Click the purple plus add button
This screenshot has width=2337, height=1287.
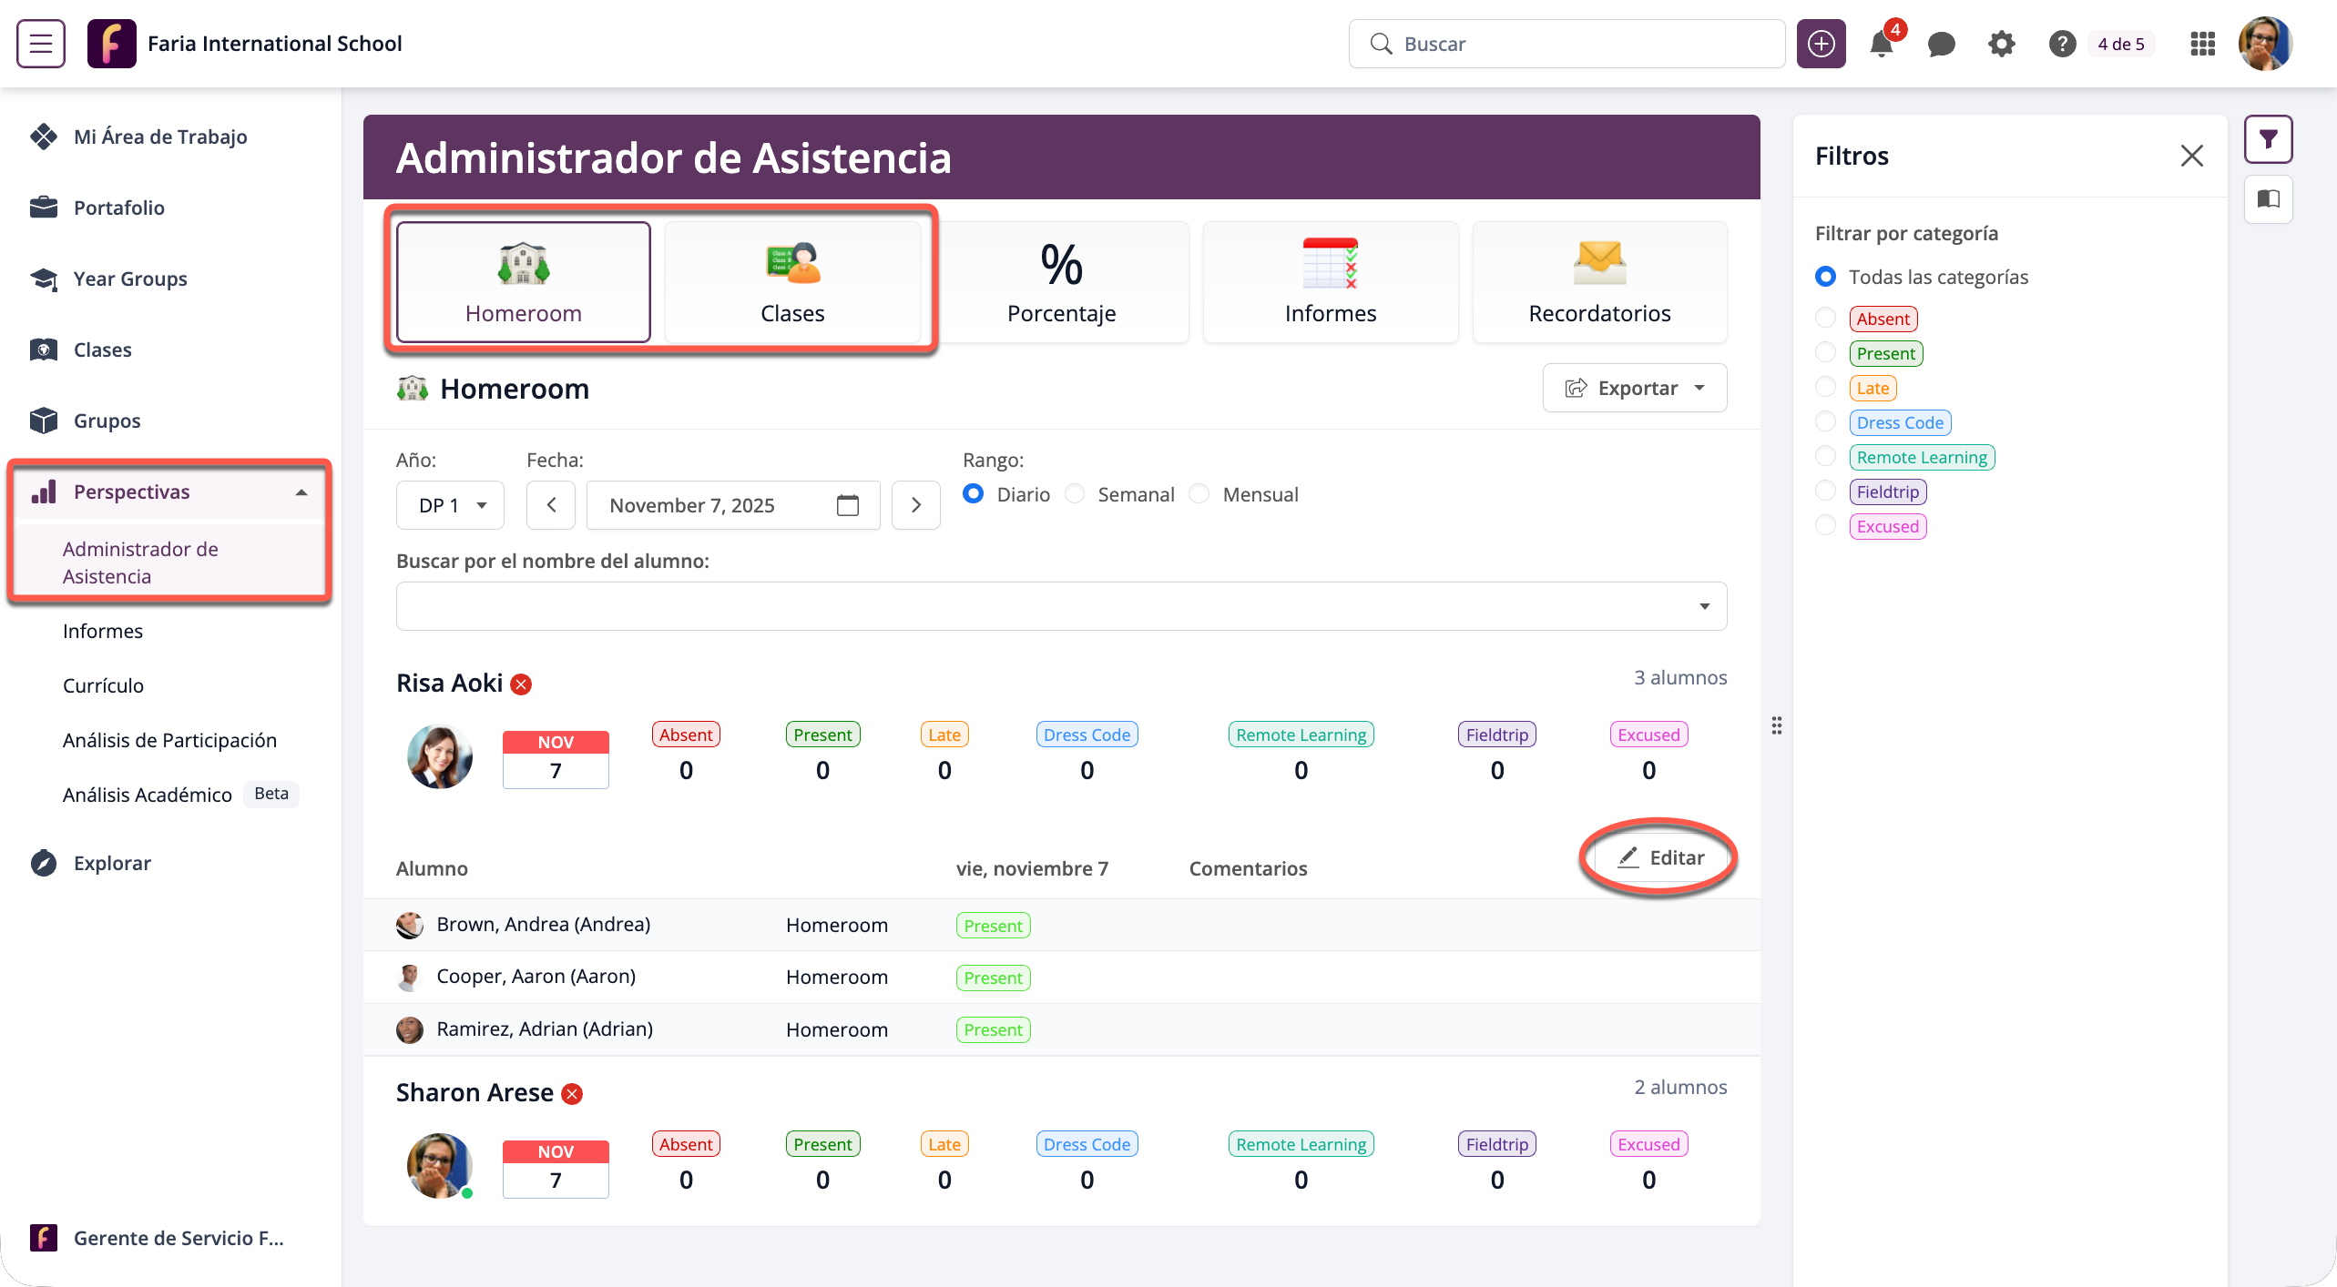[1821, 44]
